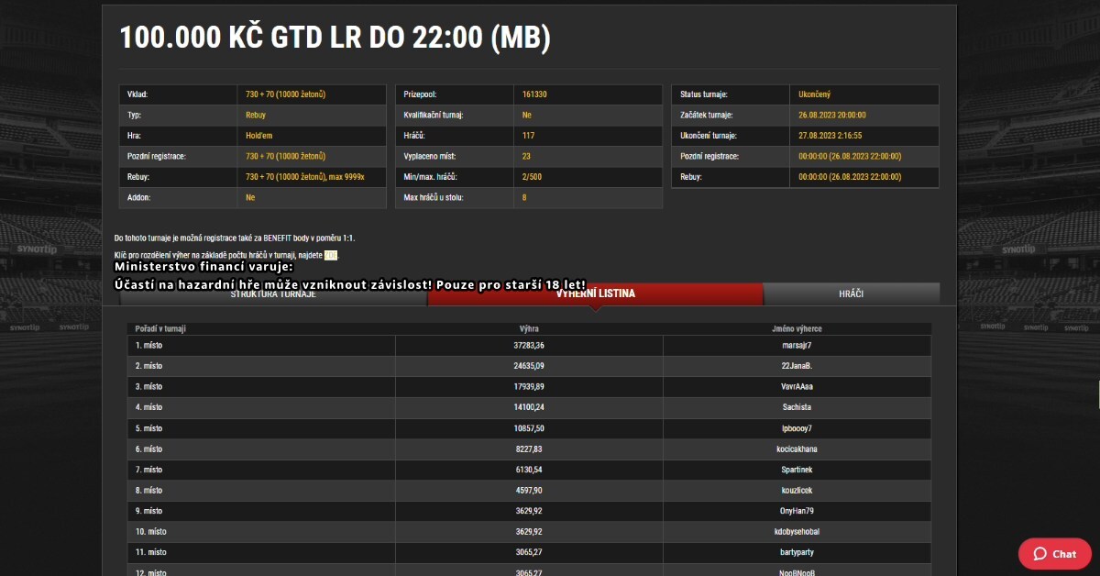The image size is (1100, 576).
Task: Click the 'Jméno výherce' column header
Action: [x=797, y=328]
